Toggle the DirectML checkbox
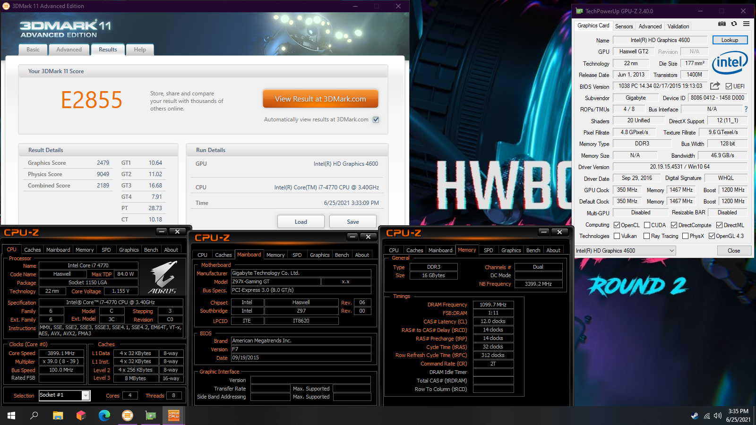Screen dimensions: 756x425 coord(719,225)
